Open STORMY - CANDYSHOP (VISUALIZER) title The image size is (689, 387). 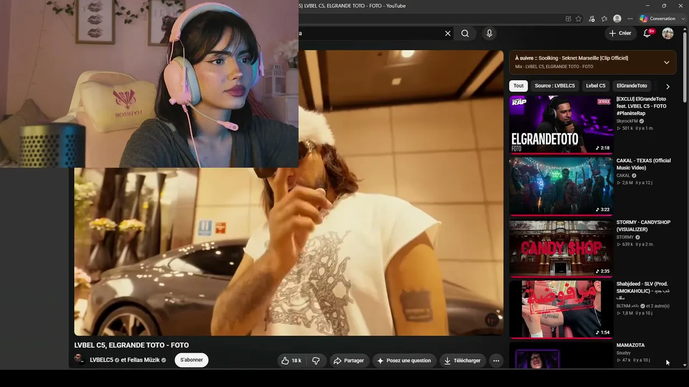(x=643, y=226)
